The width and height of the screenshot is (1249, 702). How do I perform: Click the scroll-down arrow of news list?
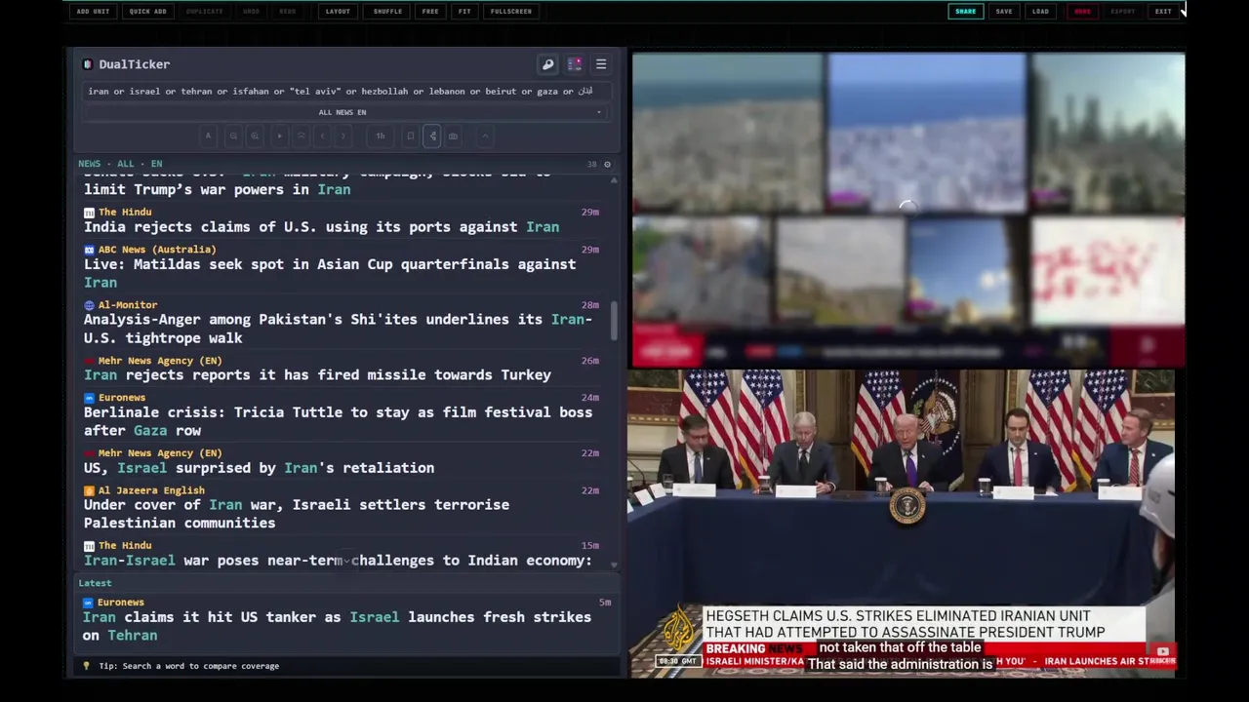tap(614, 565)
